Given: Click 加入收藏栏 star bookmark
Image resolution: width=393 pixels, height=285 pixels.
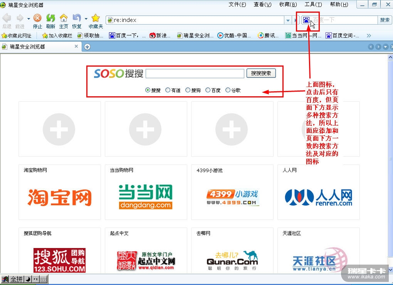Looking at the screenshot, I should tap(57, 35).
